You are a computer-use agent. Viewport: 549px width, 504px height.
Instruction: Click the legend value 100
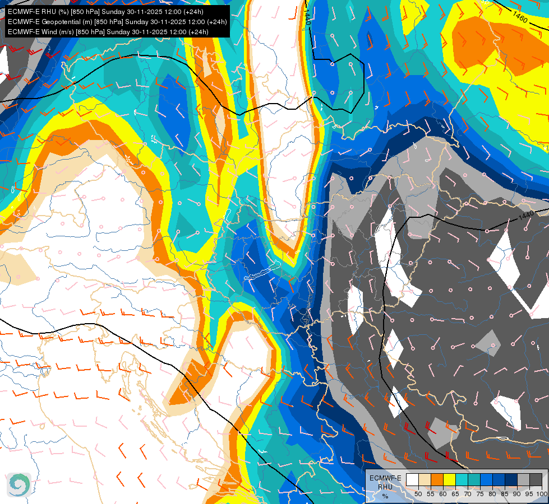pos(542,494)
